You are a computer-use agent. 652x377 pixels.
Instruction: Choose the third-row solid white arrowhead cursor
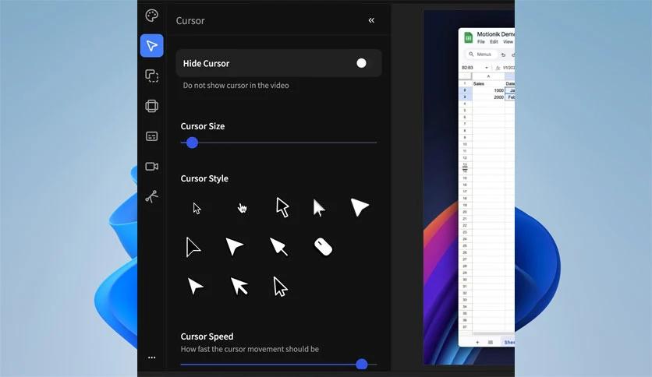point(195,286)
